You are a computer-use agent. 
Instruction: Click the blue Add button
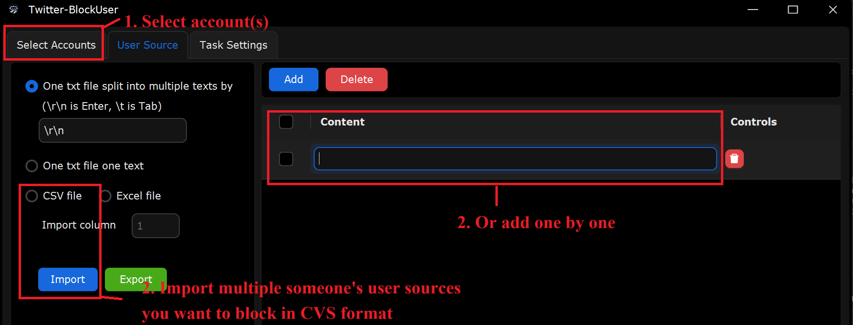point(294,79)
